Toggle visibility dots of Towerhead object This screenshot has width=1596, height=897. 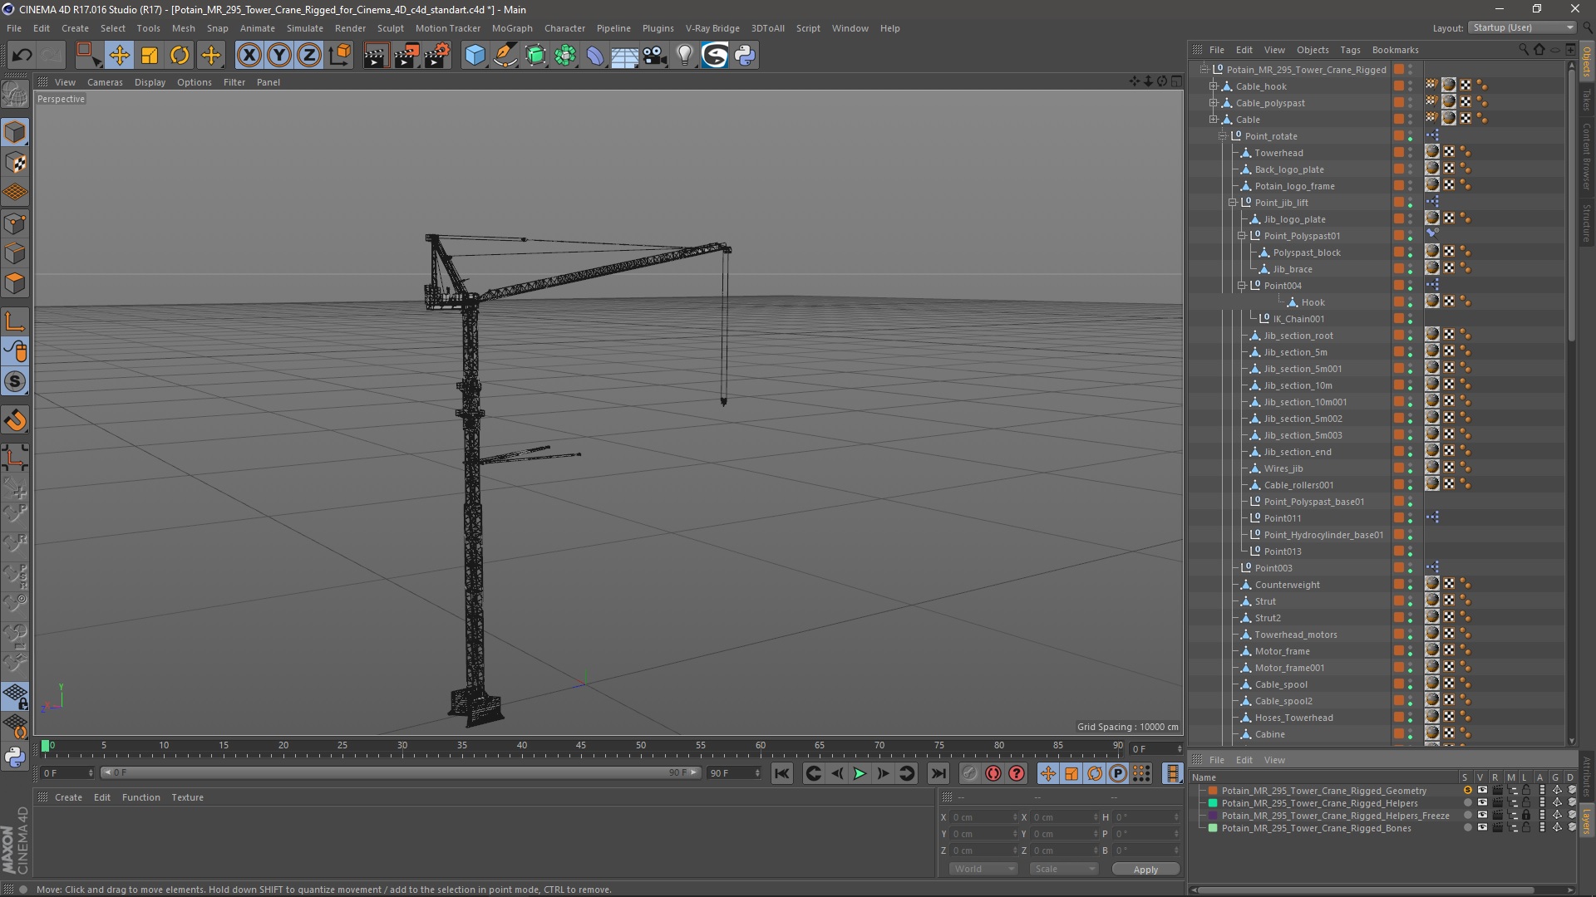[x=1410, y=153]
